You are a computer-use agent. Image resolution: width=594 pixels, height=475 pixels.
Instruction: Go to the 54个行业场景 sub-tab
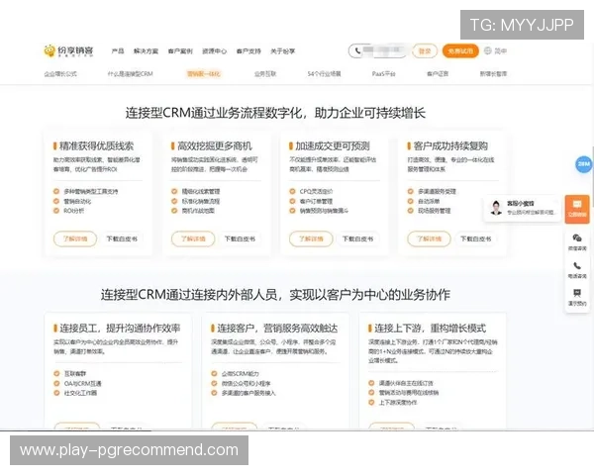[325, 74]
